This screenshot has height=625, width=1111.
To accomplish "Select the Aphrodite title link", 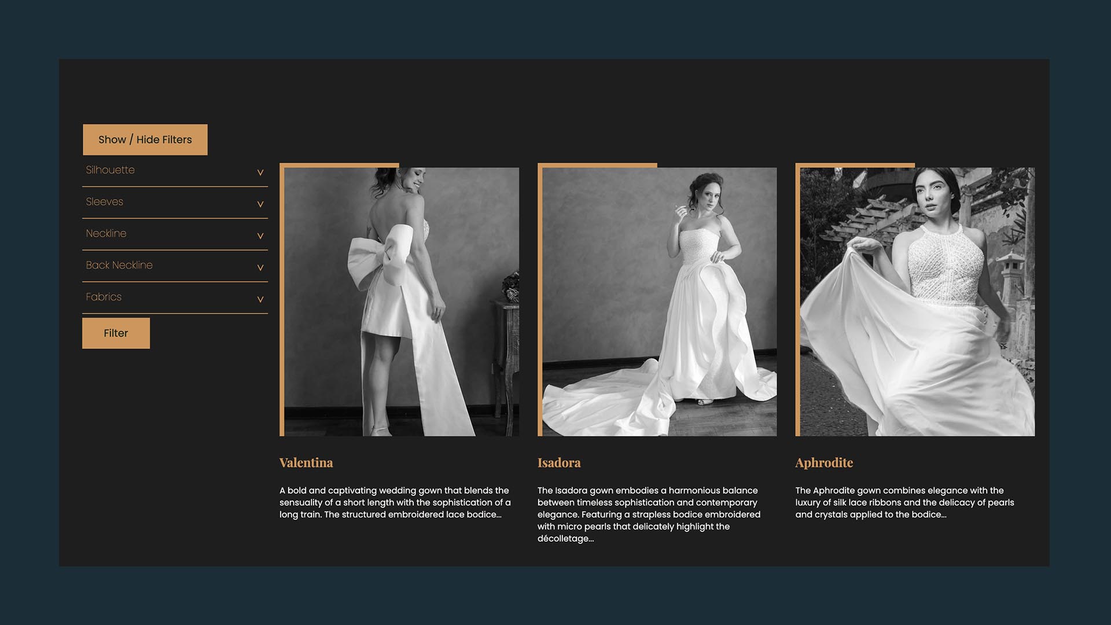I will [x=824, y=463].
